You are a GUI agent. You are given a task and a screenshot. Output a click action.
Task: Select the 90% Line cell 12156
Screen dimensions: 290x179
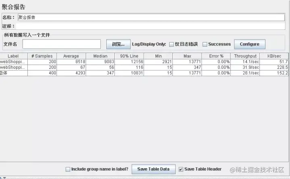(x=129, y=62)
